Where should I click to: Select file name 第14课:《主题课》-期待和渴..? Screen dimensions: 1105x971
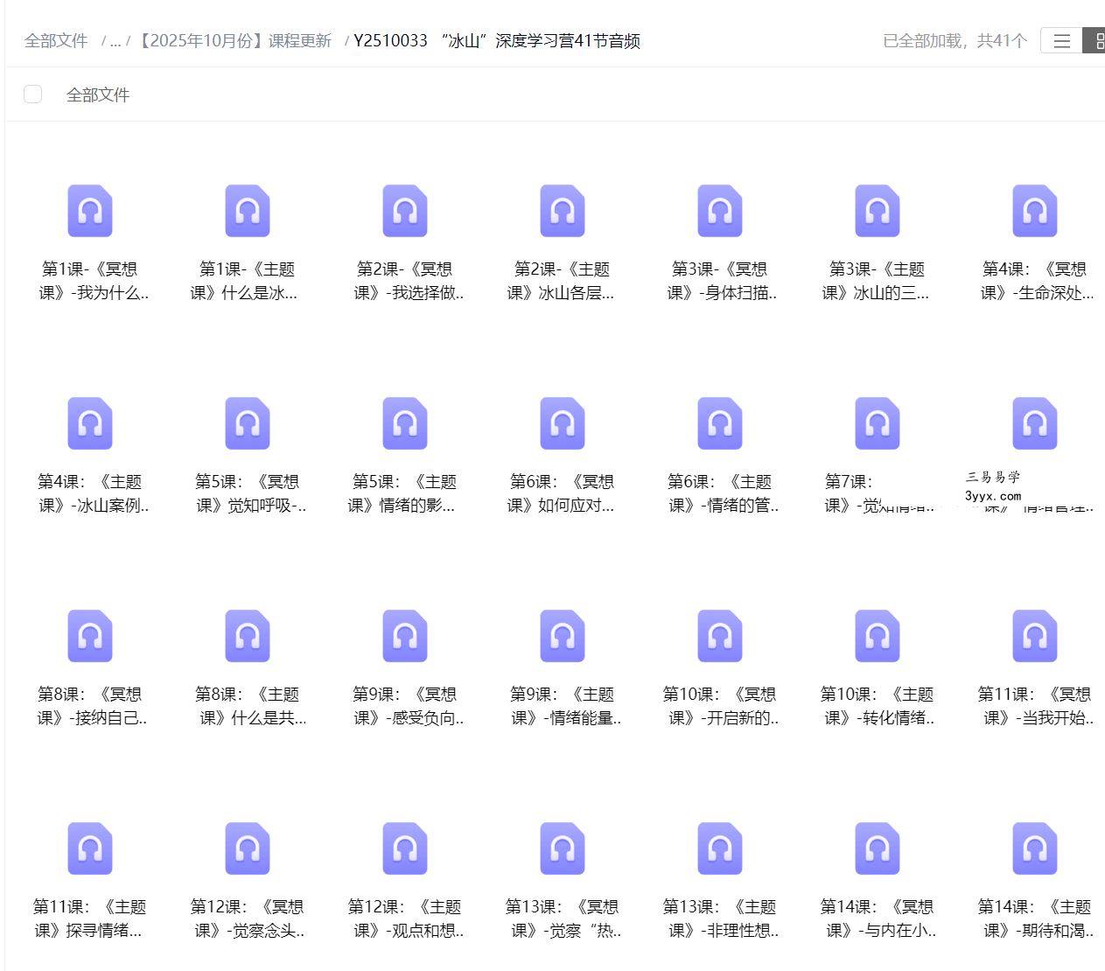tap(1036, 919)
